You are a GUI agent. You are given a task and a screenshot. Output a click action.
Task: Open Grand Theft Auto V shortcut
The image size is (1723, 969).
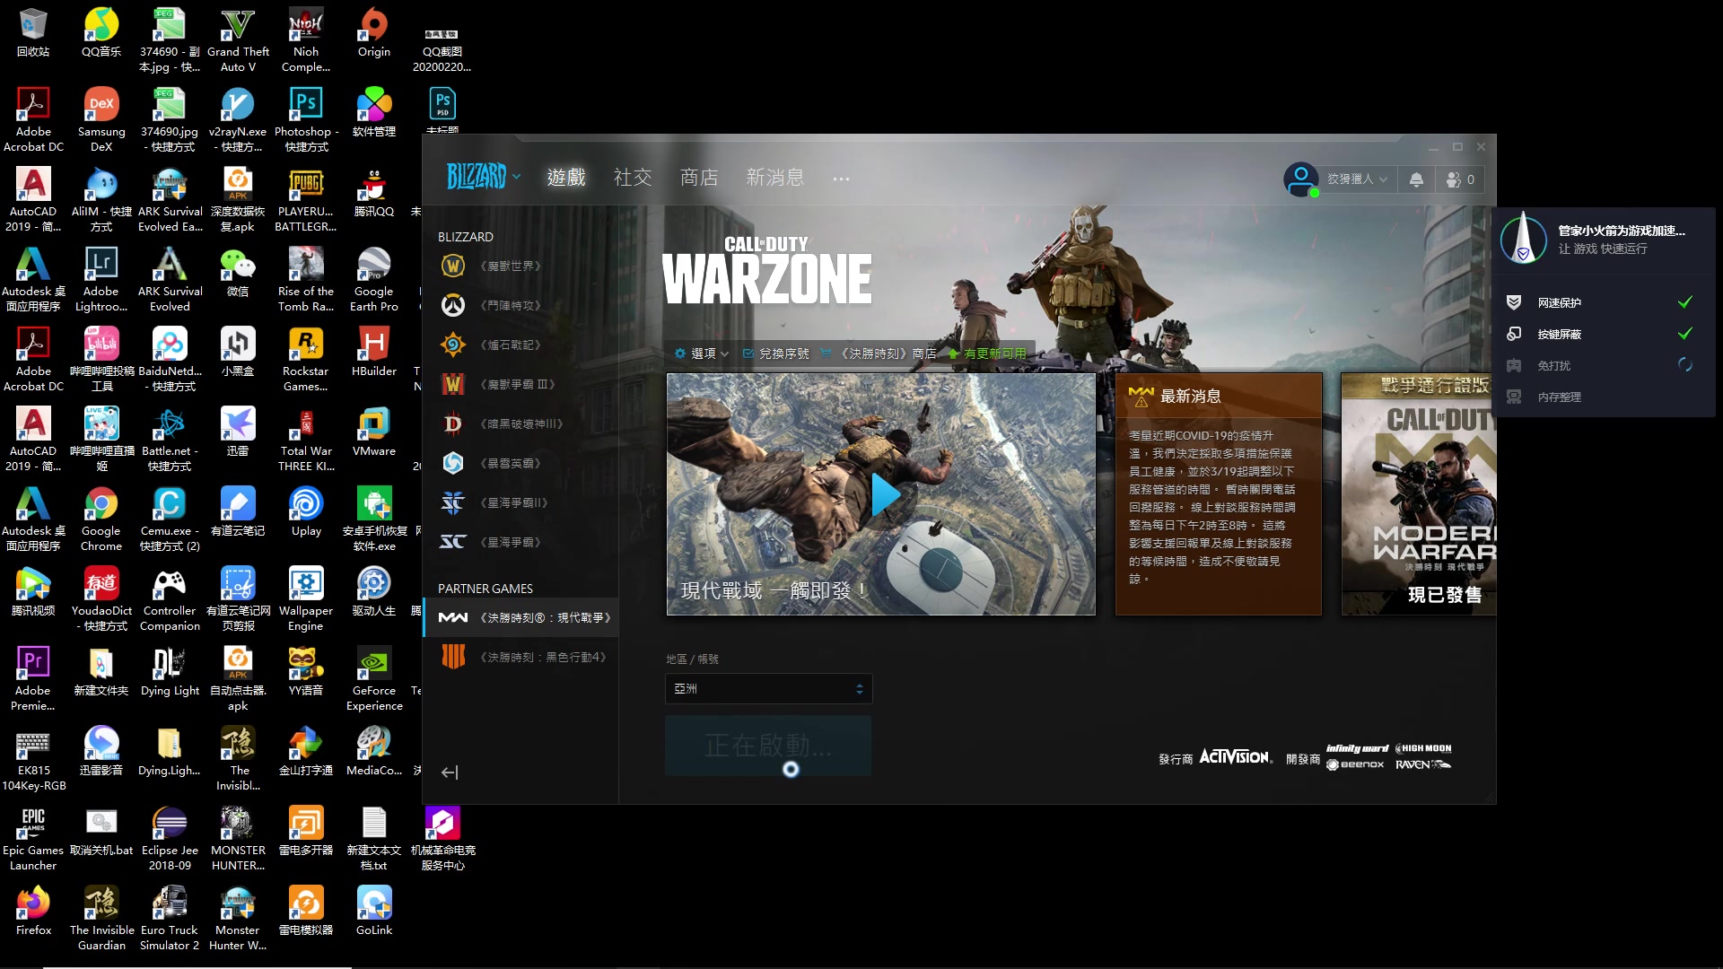point(238,40)
